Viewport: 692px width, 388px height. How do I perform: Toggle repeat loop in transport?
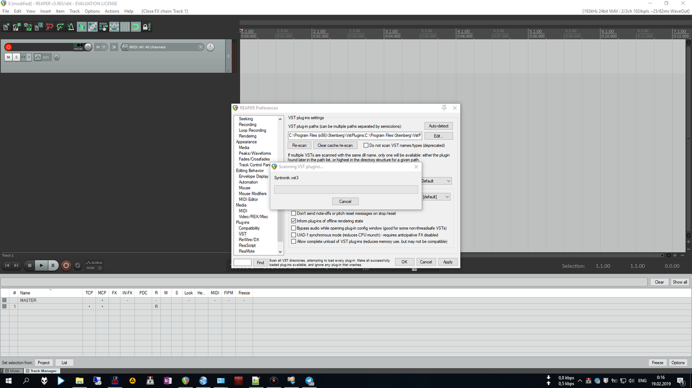[x=77, y=266]
